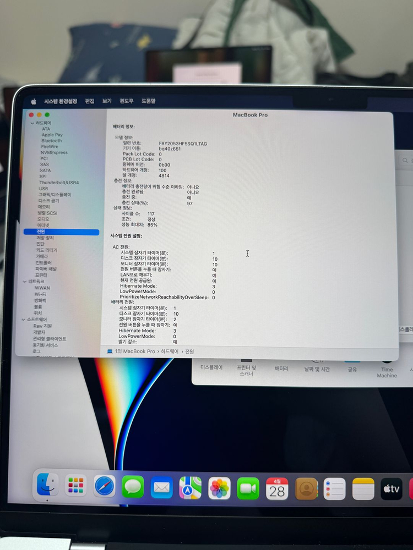Open Apple TV app in Dock
This screenshot has height=550, width=413.
point(391,488)
